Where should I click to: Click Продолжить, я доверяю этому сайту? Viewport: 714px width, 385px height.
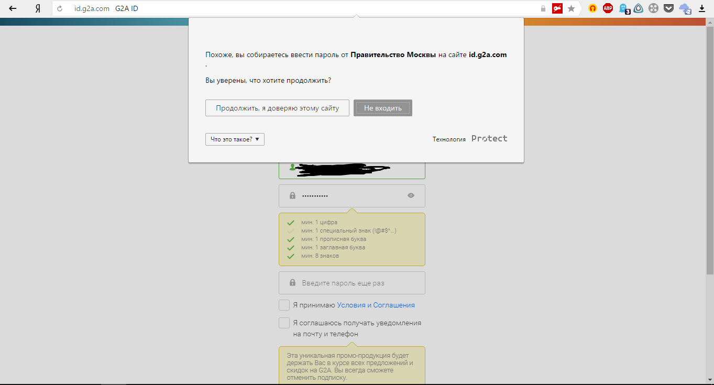pyautogui.click(x=277, y=108)
